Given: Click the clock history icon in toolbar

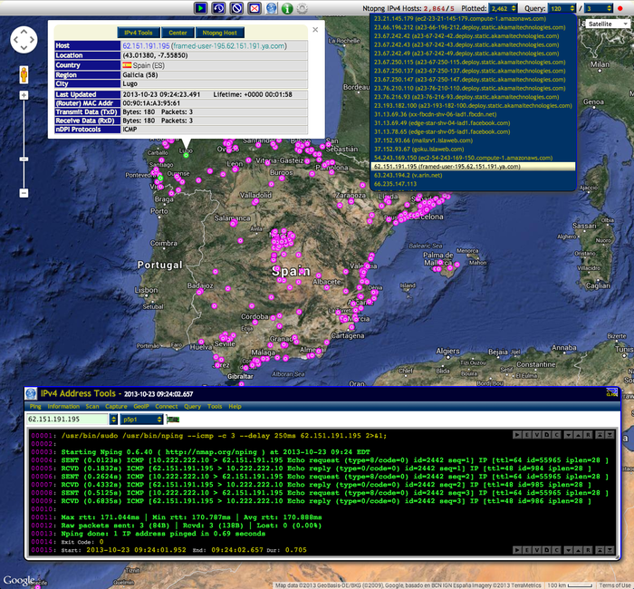Looking at the screenshot, I should tap(220, 7).
